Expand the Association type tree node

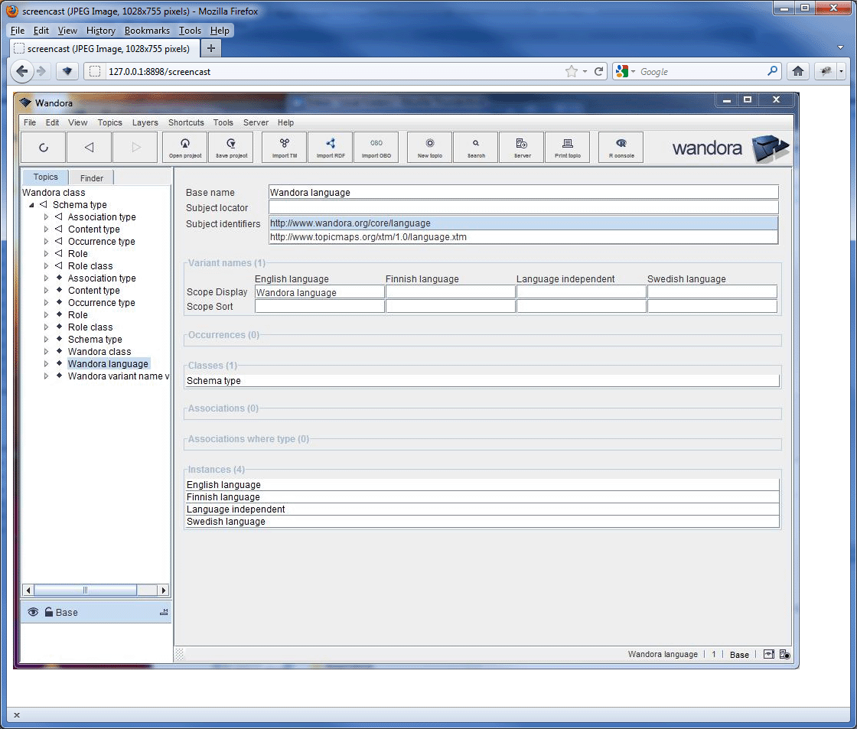pyautogui.click(x=45, y=216)
